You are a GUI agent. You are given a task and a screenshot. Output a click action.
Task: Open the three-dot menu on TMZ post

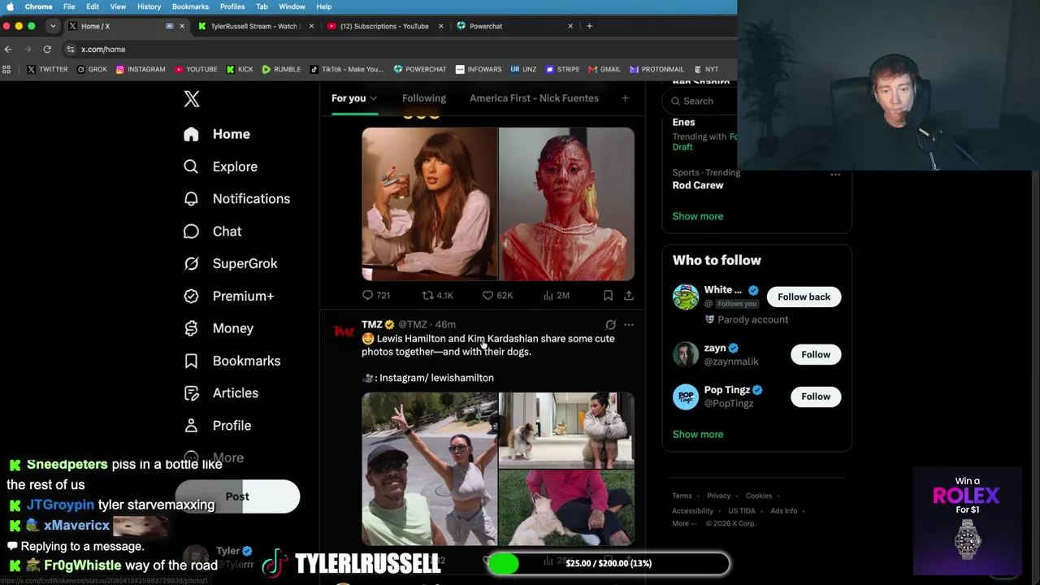629,325
